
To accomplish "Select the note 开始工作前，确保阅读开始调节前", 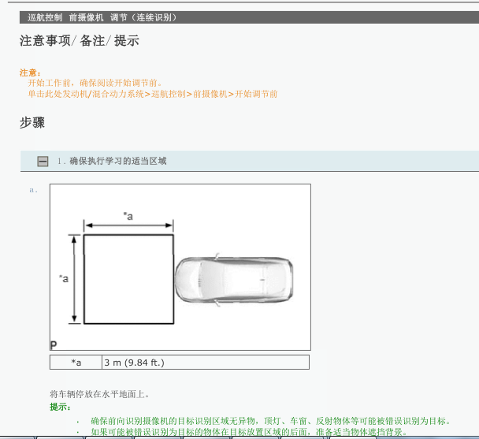I will (95, 83).
